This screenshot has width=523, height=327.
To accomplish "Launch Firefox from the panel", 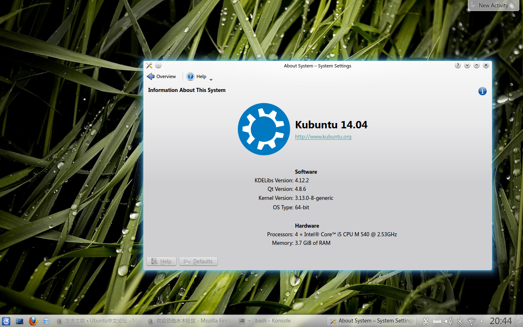I will click(x=33, y=321).
